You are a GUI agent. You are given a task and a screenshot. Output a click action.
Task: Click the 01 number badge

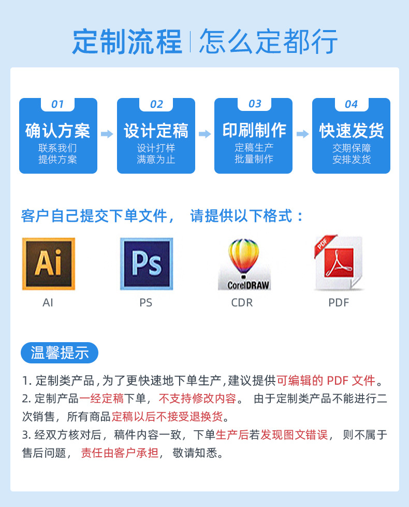[x=58, y=104]
